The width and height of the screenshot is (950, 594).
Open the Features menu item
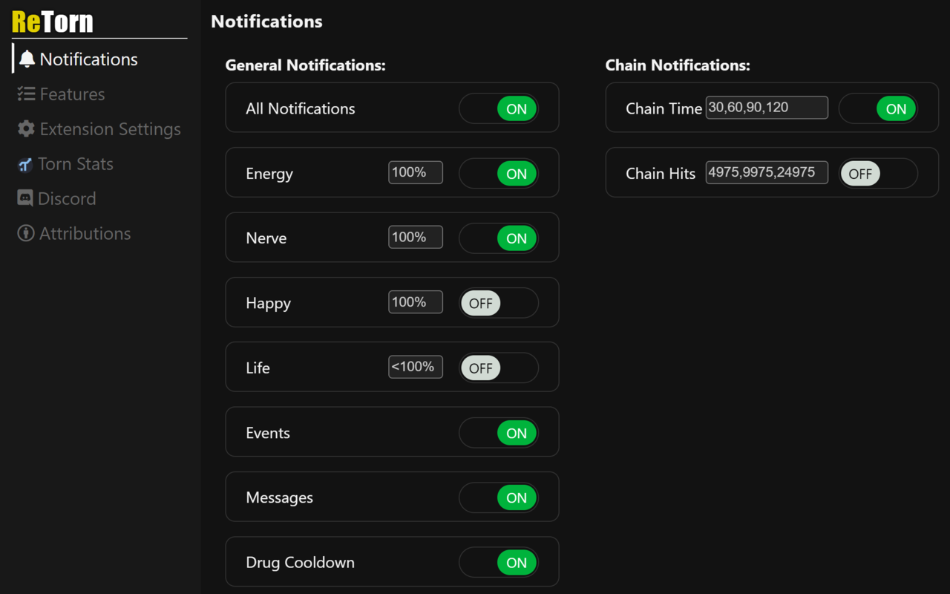point(72,94)
